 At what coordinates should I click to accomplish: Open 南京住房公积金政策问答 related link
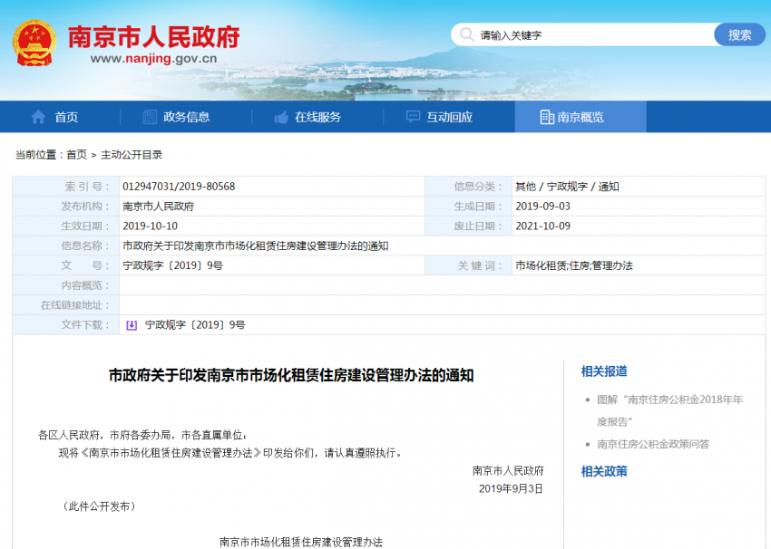[x=653, y=444]
